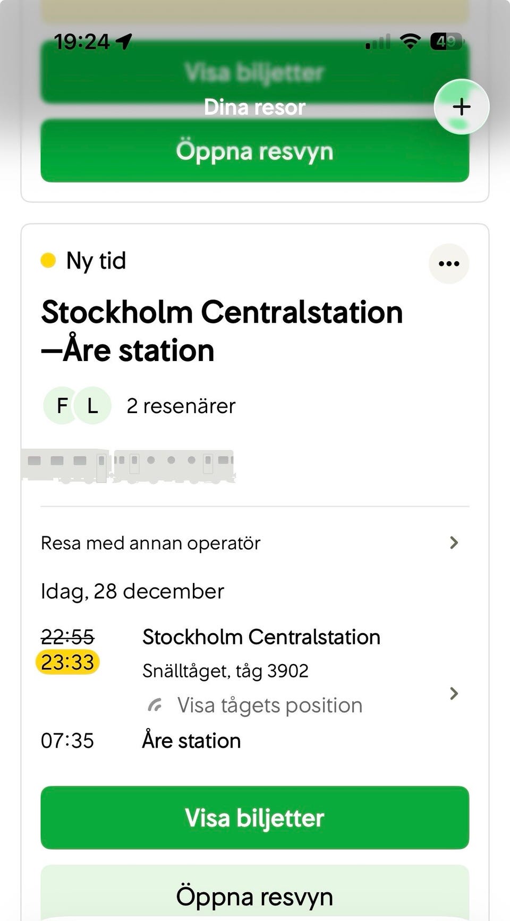Tap the location arrow in status bar
Viewport: 510px width, 921px height.
(x=124, y=41)
